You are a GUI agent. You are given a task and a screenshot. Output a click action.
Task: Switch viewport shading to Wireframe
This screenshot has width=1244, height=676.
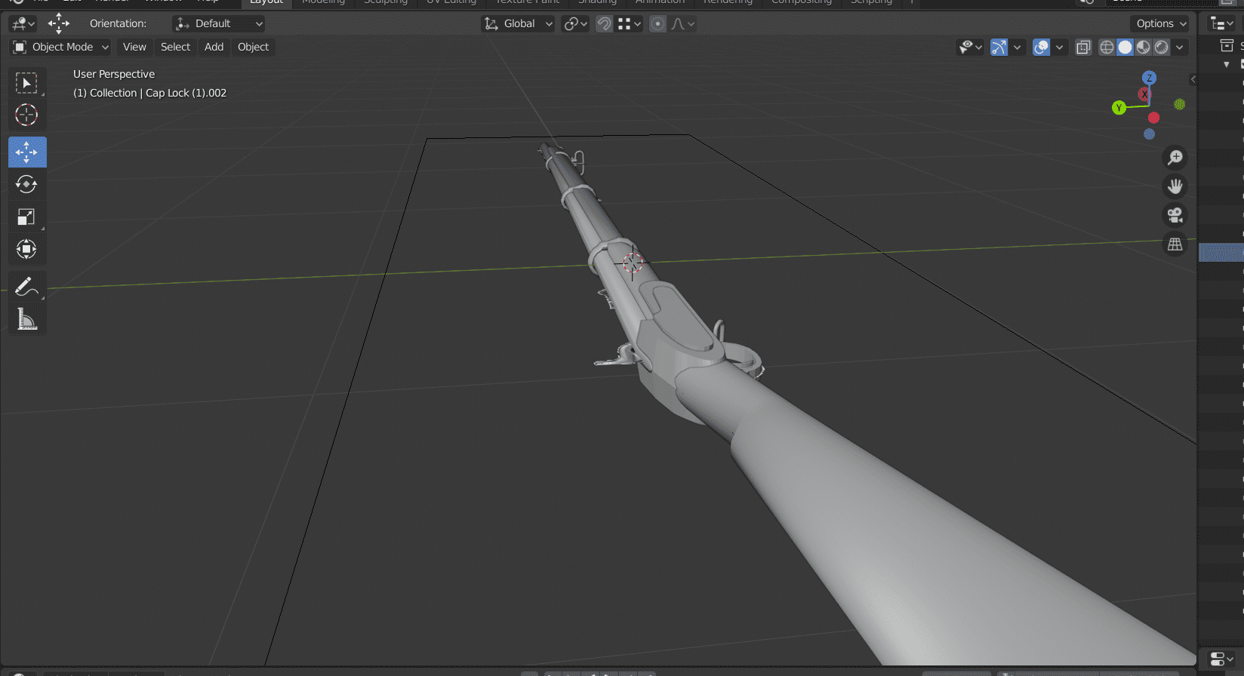pyautogui.click(x=1107, y=48)
